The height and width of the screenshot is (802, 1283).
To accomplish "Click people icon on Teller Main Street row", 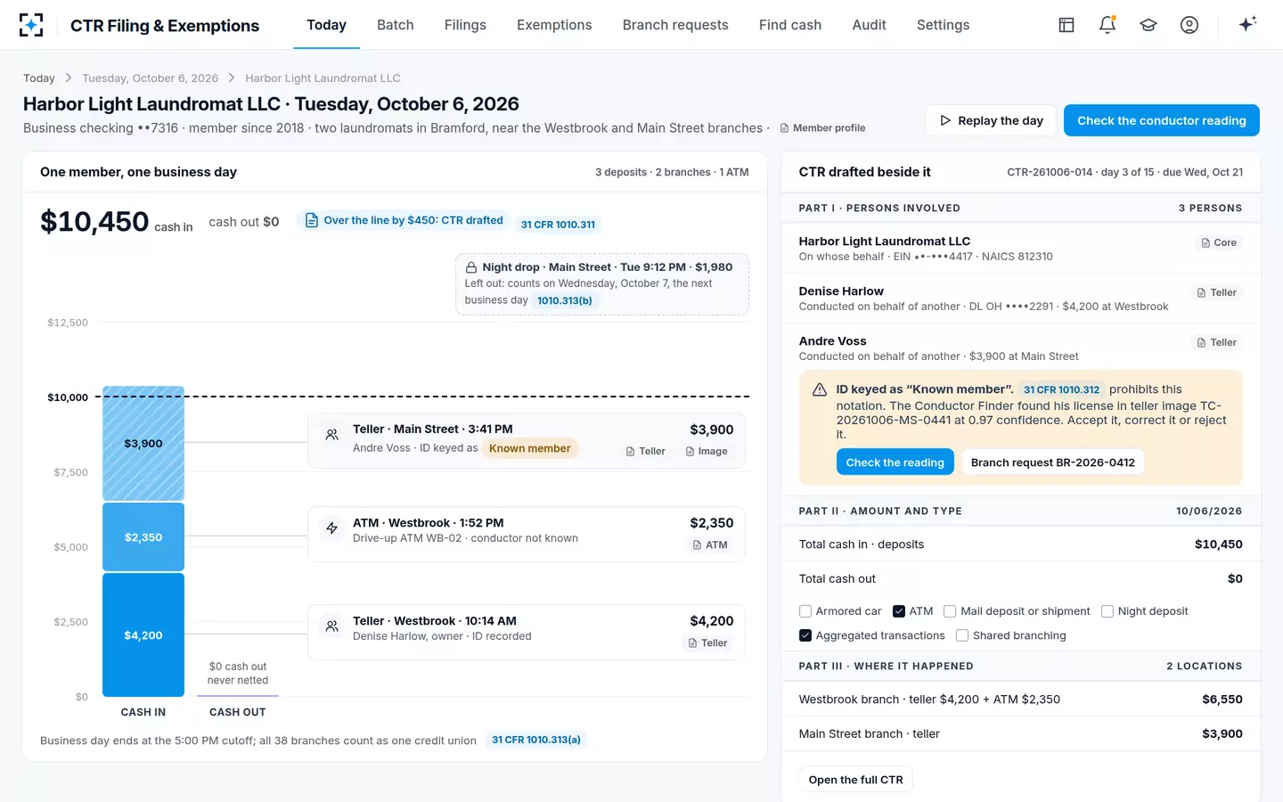I will click(x=331, y=435).
